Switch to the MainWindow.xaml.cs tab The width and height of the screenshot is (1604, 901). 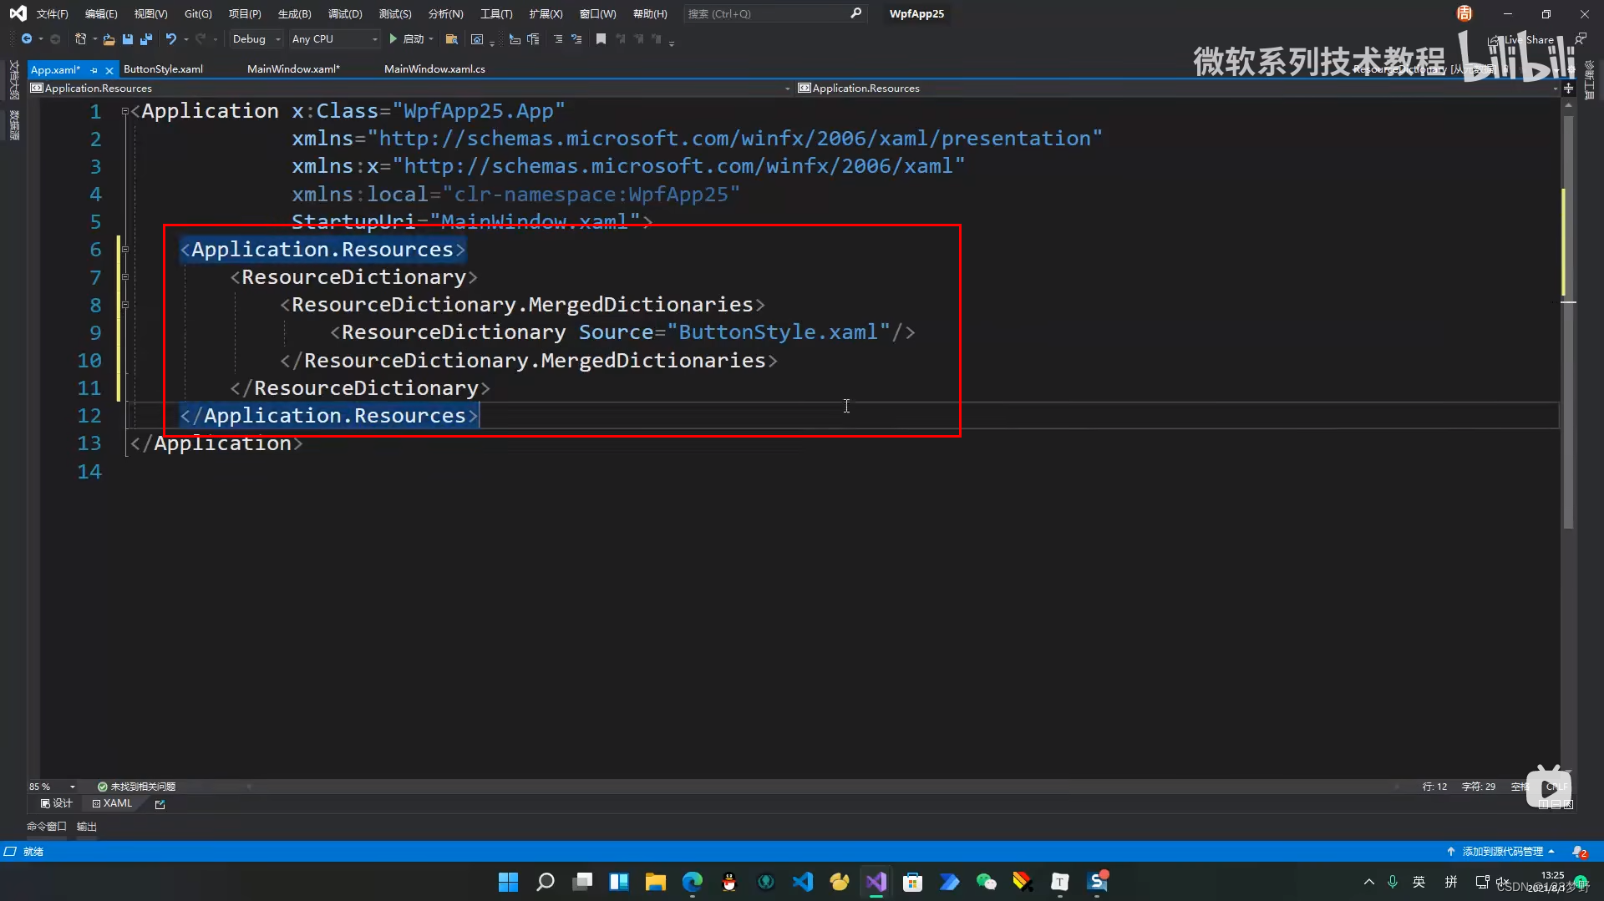point(434,69)
